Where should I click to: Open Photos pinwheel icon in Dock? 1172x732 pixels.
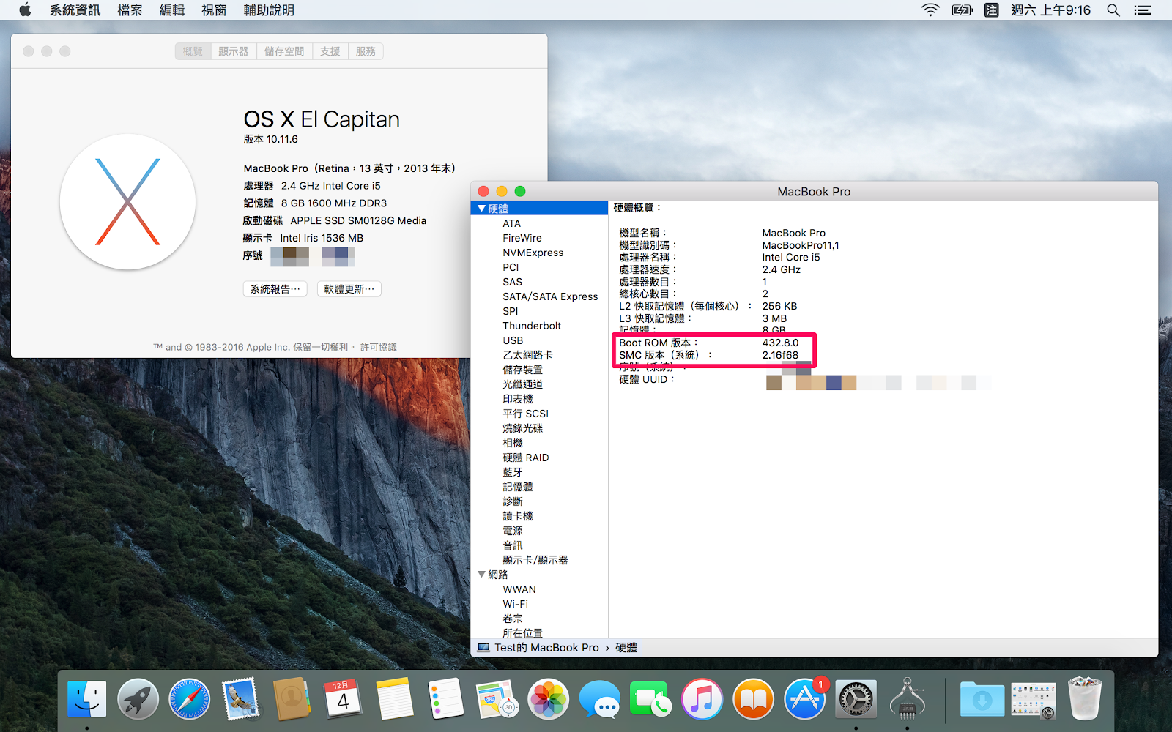pyautogui.click(x=548, y=699)
